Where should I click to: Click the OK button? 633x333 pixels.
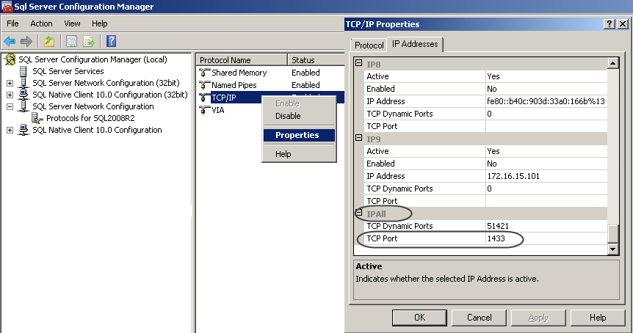[419, 318]
